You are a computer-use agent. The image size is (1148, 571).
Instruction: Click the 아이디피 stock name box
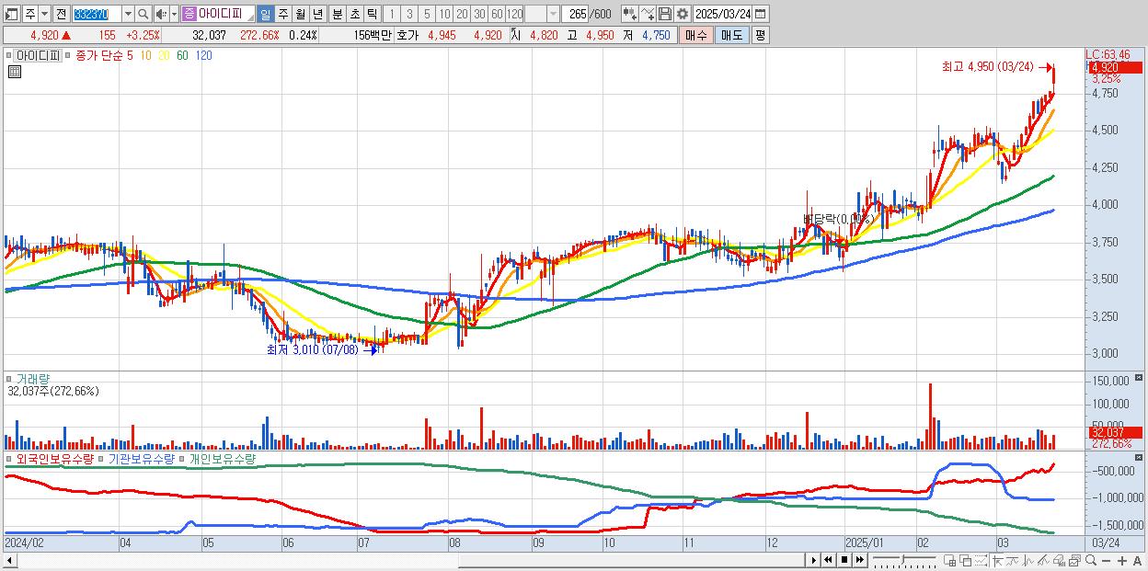click(217, 14)
